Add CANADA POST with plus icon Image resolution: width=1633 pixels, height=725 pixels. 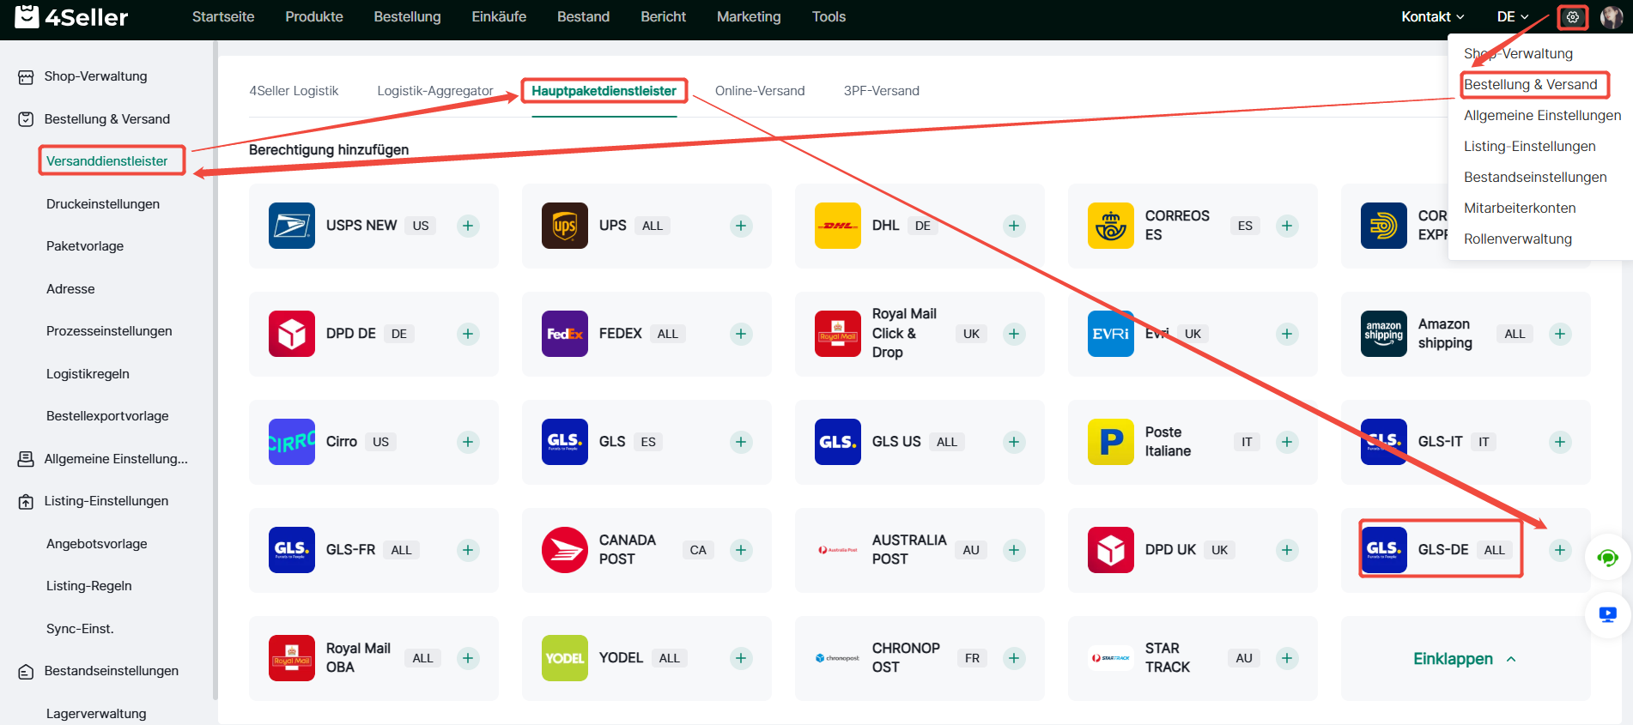coord(741,550)
